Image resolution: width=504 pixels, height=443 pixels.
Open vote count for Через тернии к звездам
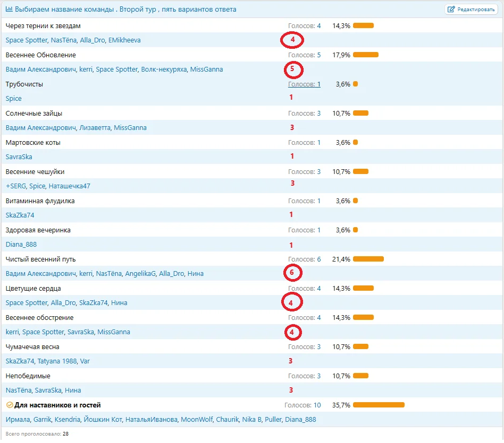(304, 25)
